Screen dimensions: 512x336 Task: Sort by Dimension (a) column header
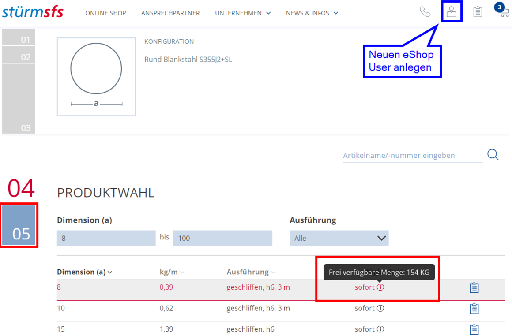click(84, 272)
